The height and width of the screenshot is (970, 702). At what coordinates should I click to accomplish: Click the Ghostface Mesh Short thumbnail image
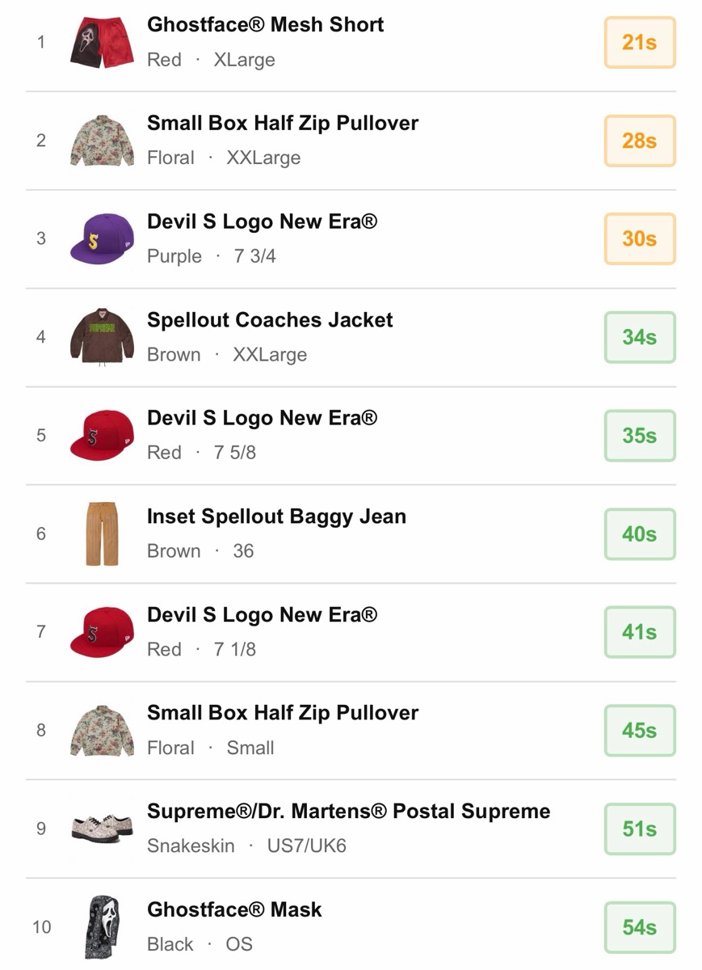pyautogui.click(x=102, y=42)
